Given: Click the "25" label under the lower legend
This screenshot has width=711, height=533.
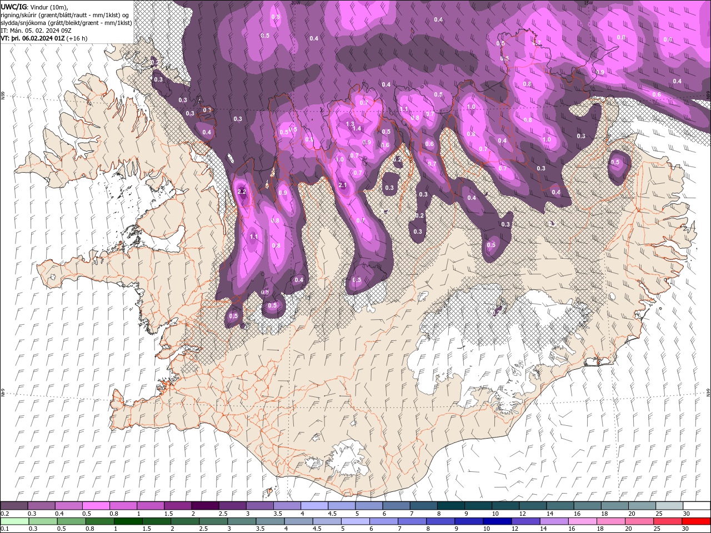Looking at the screenshot, I should pyautogui.click(x=657, y=529).
